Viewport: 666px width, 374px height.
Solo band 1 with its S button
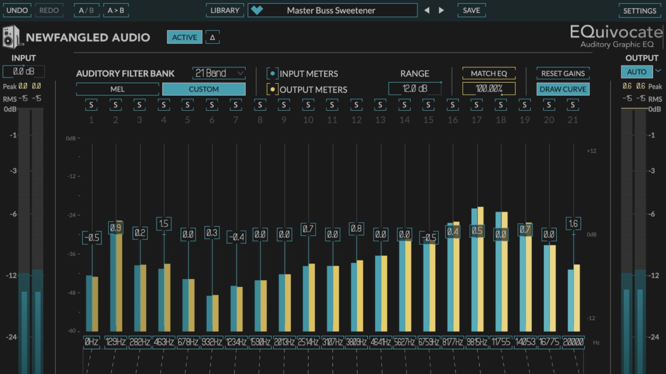pos(91,104)
